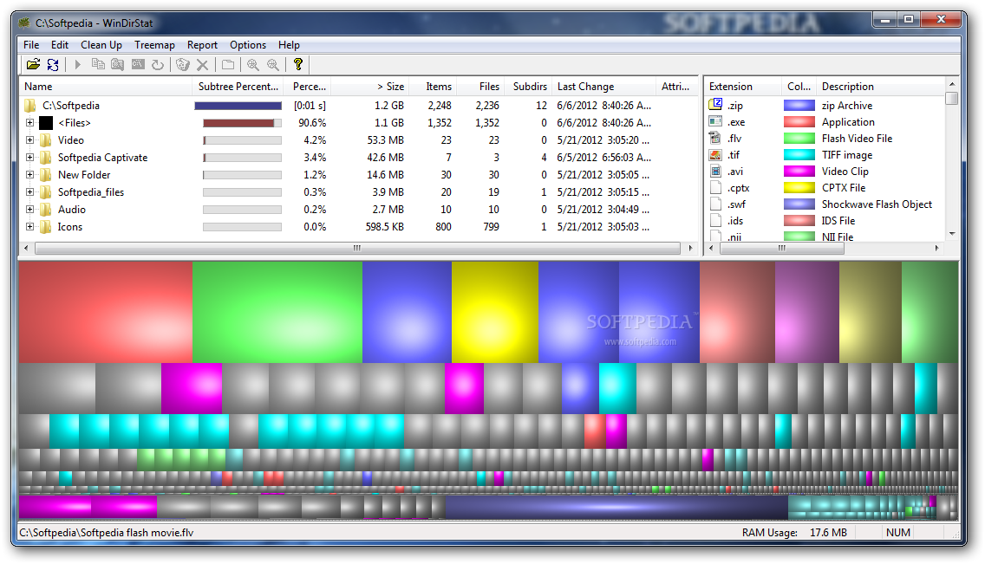The image size is (985, 564).
Task: Click the Softpedia Captivate folder icon
Action: click(46, 158)
